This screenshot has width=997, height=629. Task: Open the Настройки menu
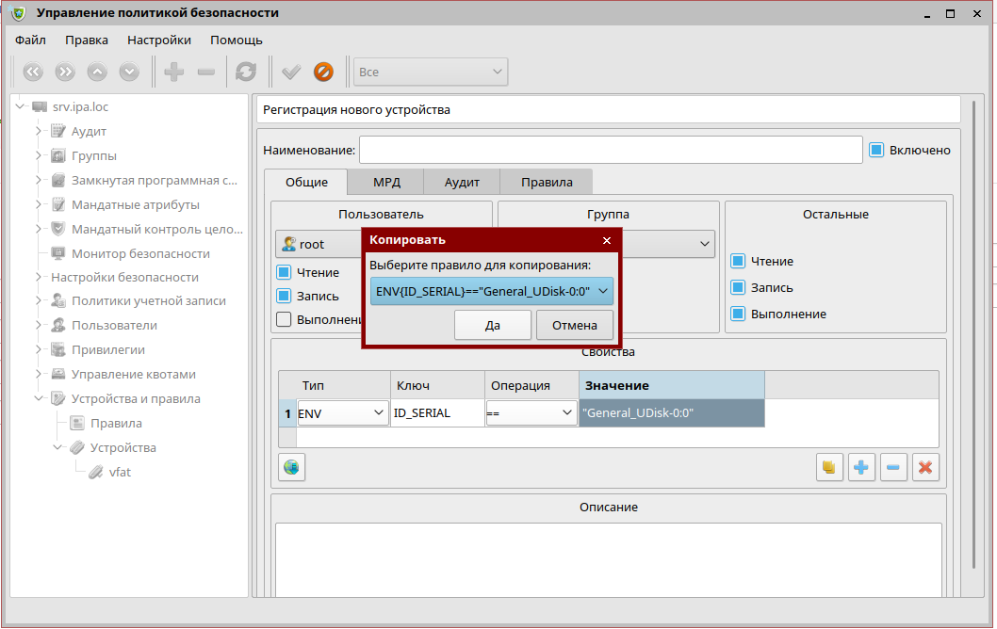[159, 40]
